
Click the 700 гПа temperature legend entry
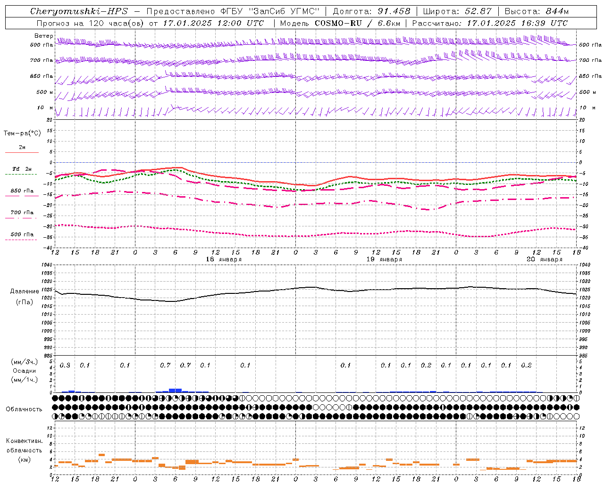point(22,213)
